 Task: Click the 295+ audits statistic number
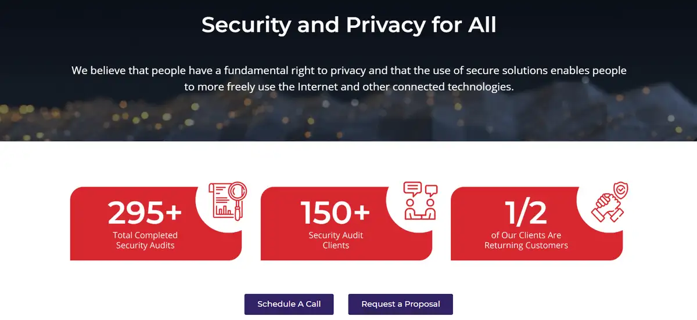point(145,213)
